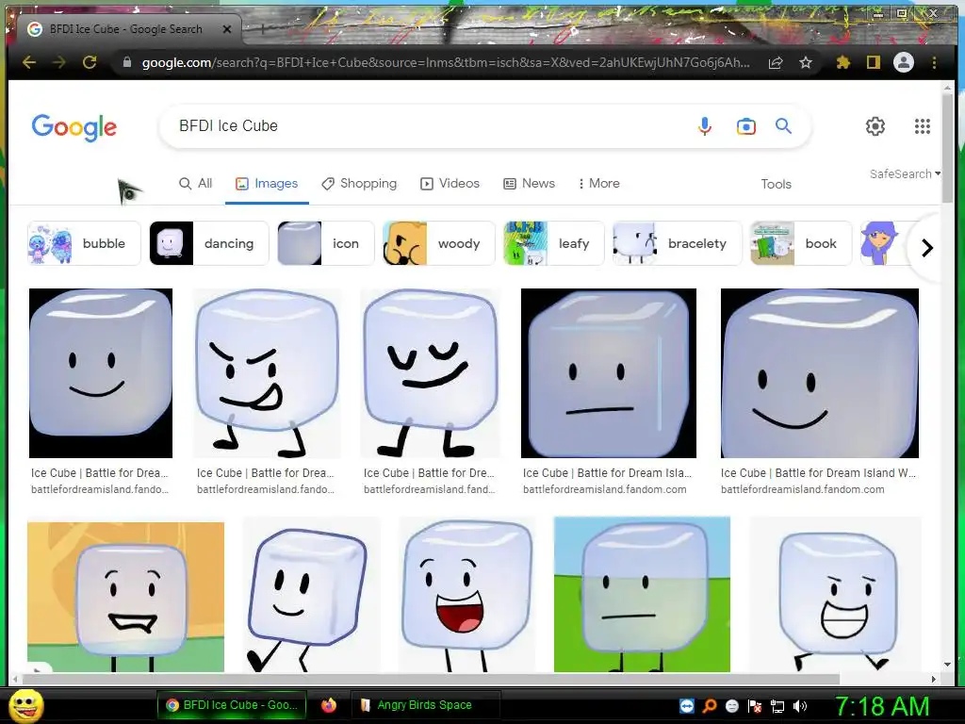Viewport: 965px width, 724px height.
Task: Filter results by the icon chip
Action: (325, 243)
